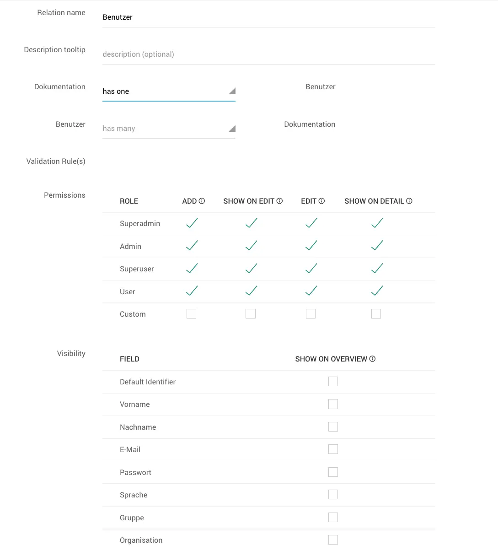Toggle Admin EDIT permission checkmark
Screen dimensions: 498x556
click(311, 246)
